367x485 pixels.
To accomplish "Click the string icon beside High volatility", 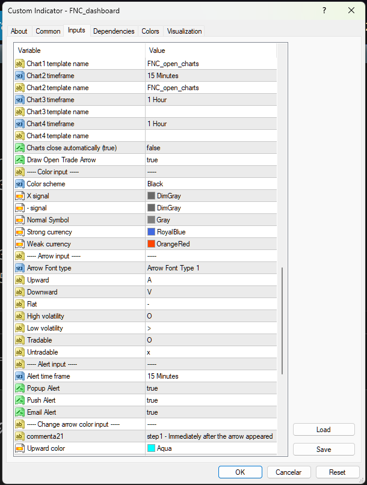I will tap(19, 316).
